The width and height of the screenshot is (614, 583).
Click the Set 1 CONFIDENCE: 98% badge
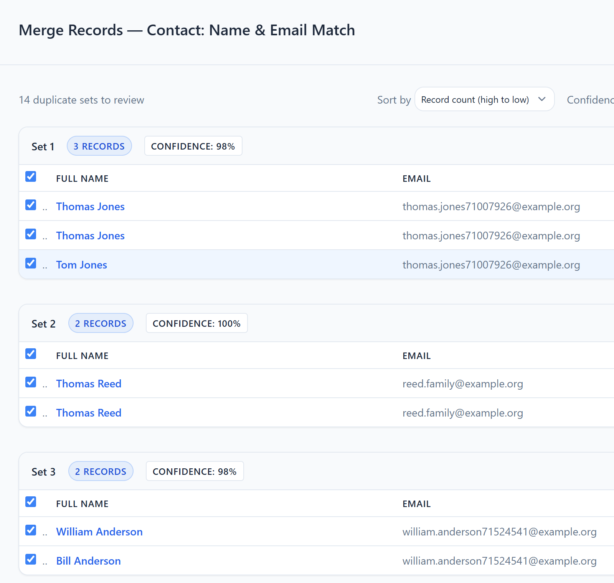pos(193,146)
